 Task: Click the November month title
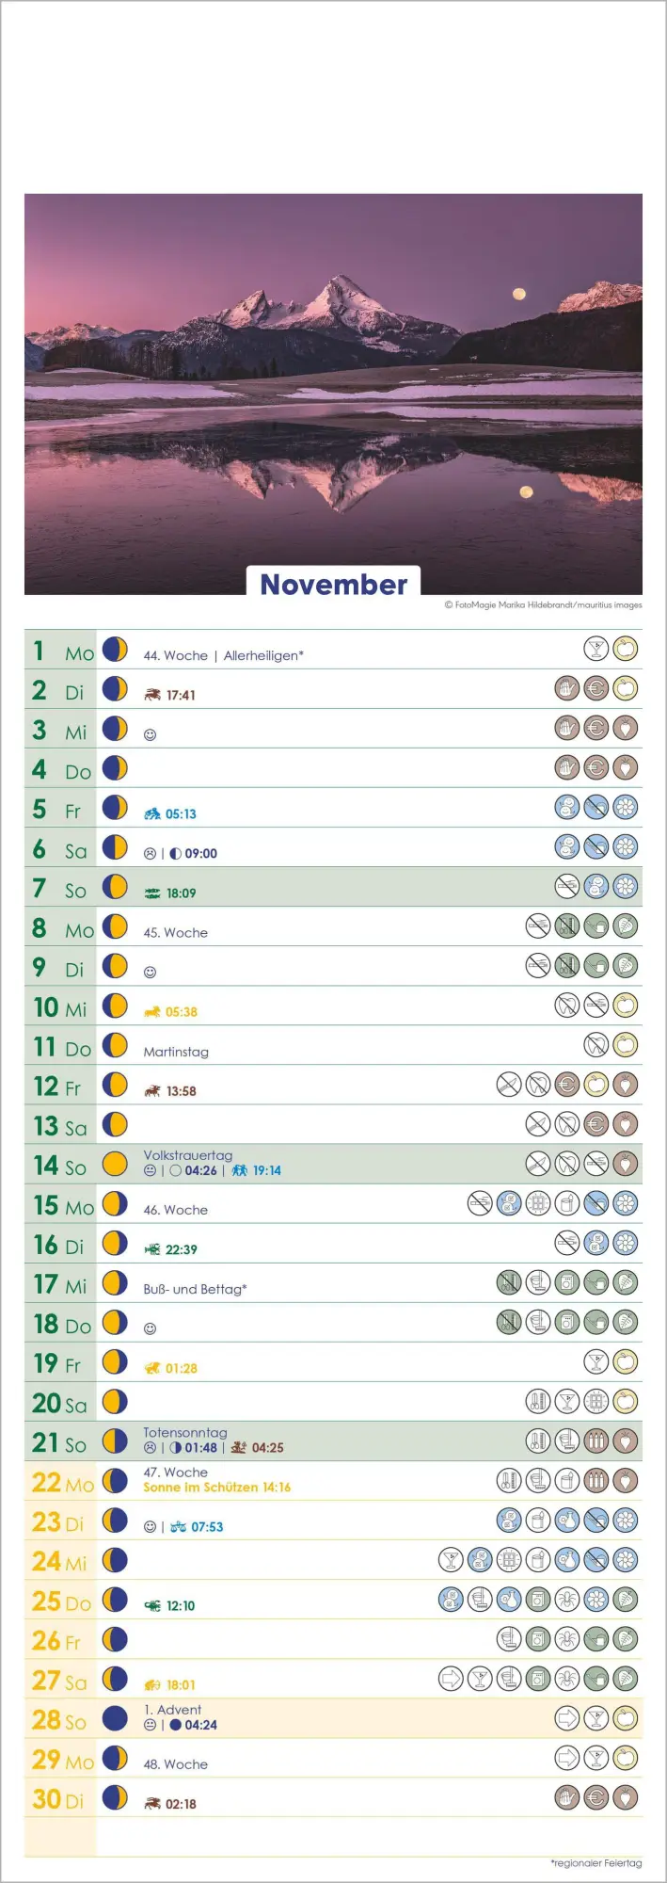pos(333,584)
